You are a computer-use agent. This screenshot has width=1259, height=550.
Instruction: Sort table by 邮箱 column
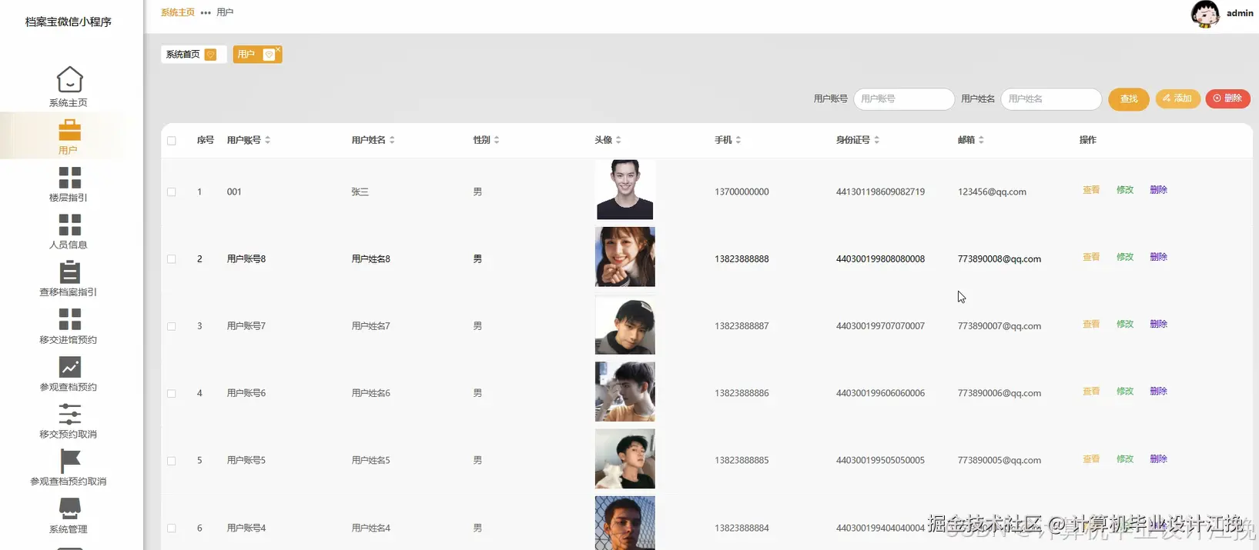(x=981, y=140)
